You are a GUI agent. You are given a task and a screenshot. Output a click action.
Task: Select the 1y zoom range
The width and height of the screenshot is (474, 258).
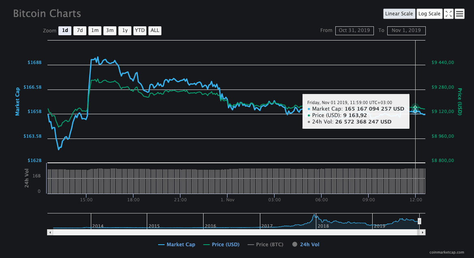[125, 30]
